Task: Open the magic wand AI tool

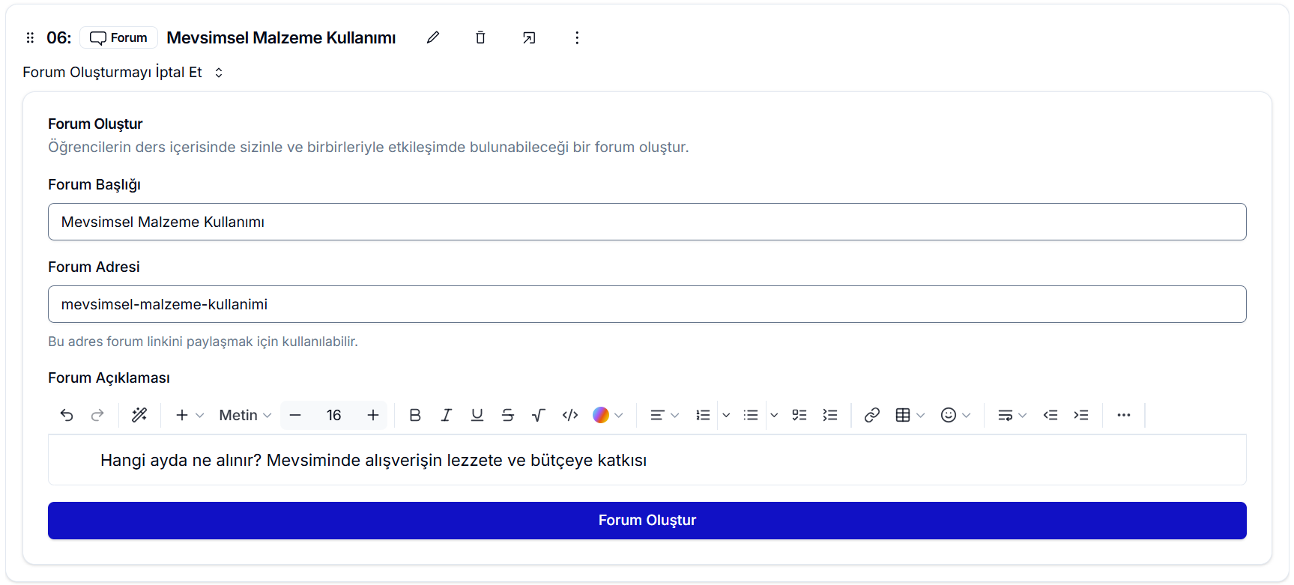Action: click(139, 415)
